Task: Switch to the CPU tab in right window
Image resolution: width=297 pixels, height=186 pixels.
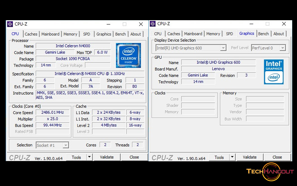Action: pos(158,34)
